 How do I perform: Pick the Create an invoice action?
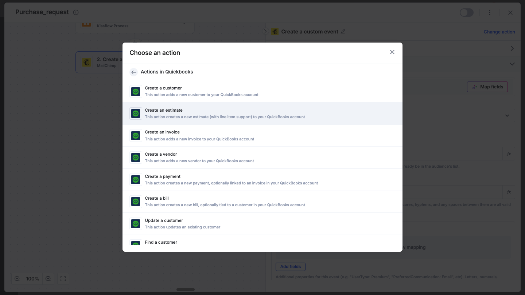click(x=262, y=135)
